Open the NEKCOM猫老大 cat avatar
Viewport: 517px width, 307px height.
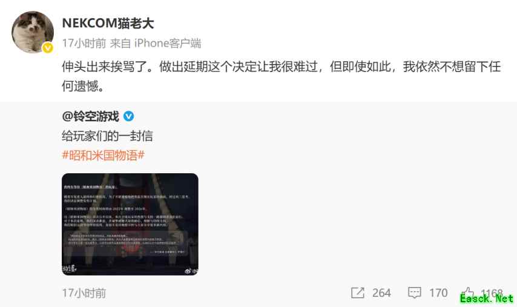click(33, 31)
